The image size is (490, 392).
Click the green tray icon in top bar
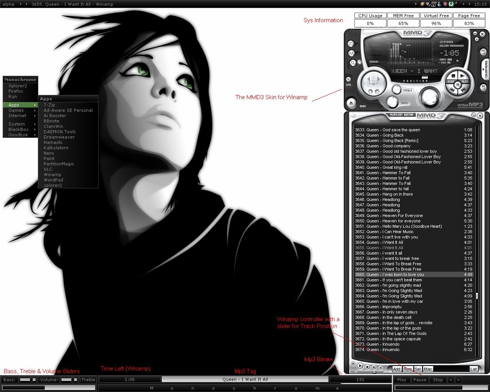click(451, 4)
